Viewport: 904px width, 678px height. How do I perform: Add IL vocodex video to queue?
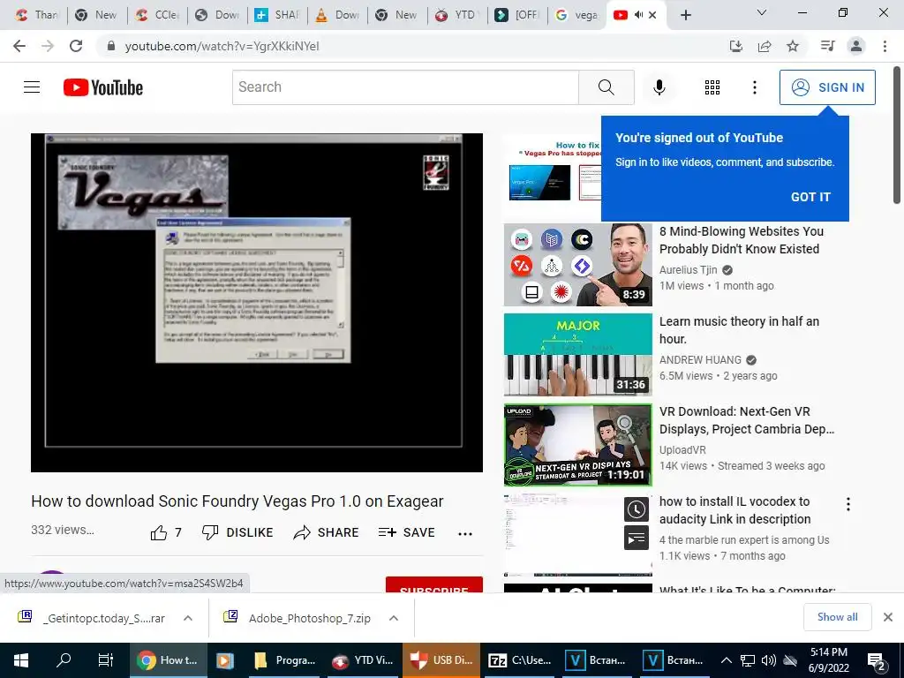[x=637, y=538]
